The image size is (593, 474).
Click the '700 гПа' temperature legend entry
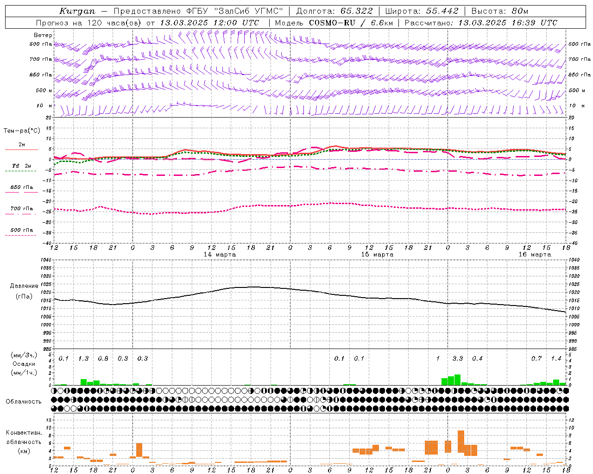point(21,209)
